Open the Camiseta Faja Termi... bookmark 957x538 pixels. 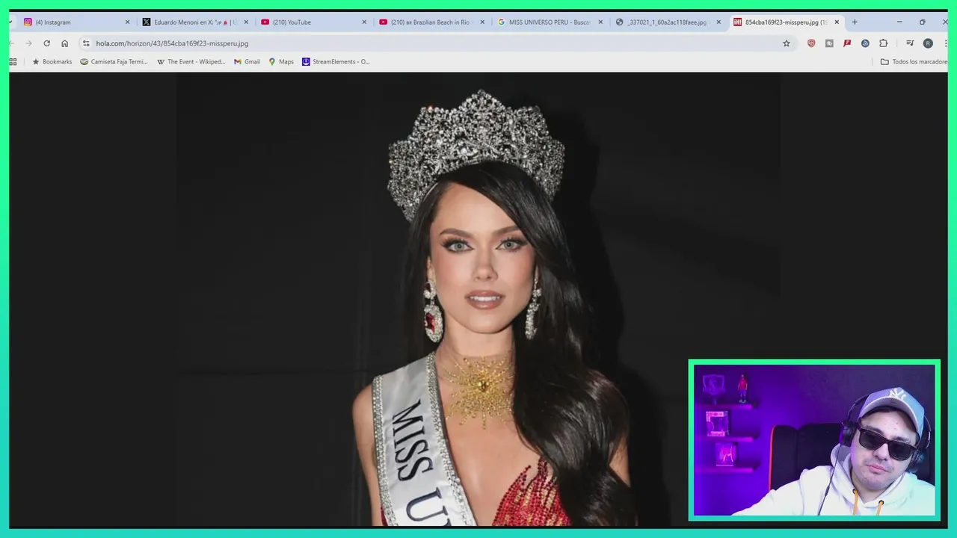pyautogui.click(x=114, y=61)
